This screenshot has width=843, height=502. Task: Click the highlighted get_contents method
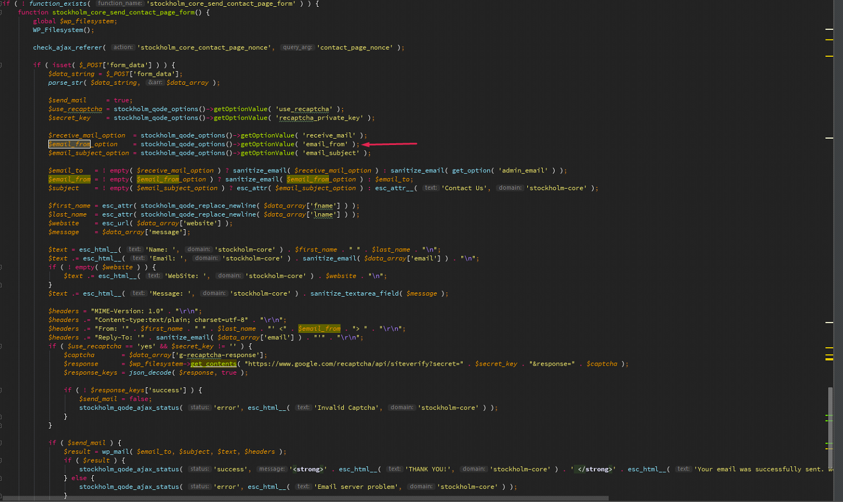click(x=213, y=364)
